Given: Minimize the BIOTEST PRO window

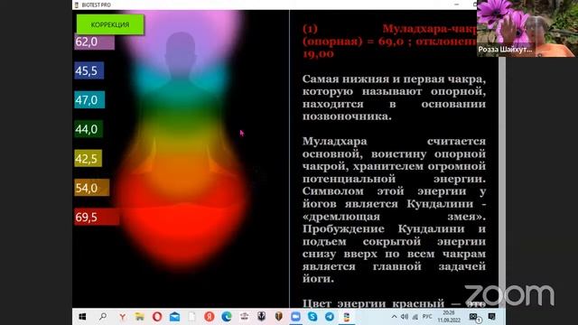Looking at the screenshot, I should 457,5.
